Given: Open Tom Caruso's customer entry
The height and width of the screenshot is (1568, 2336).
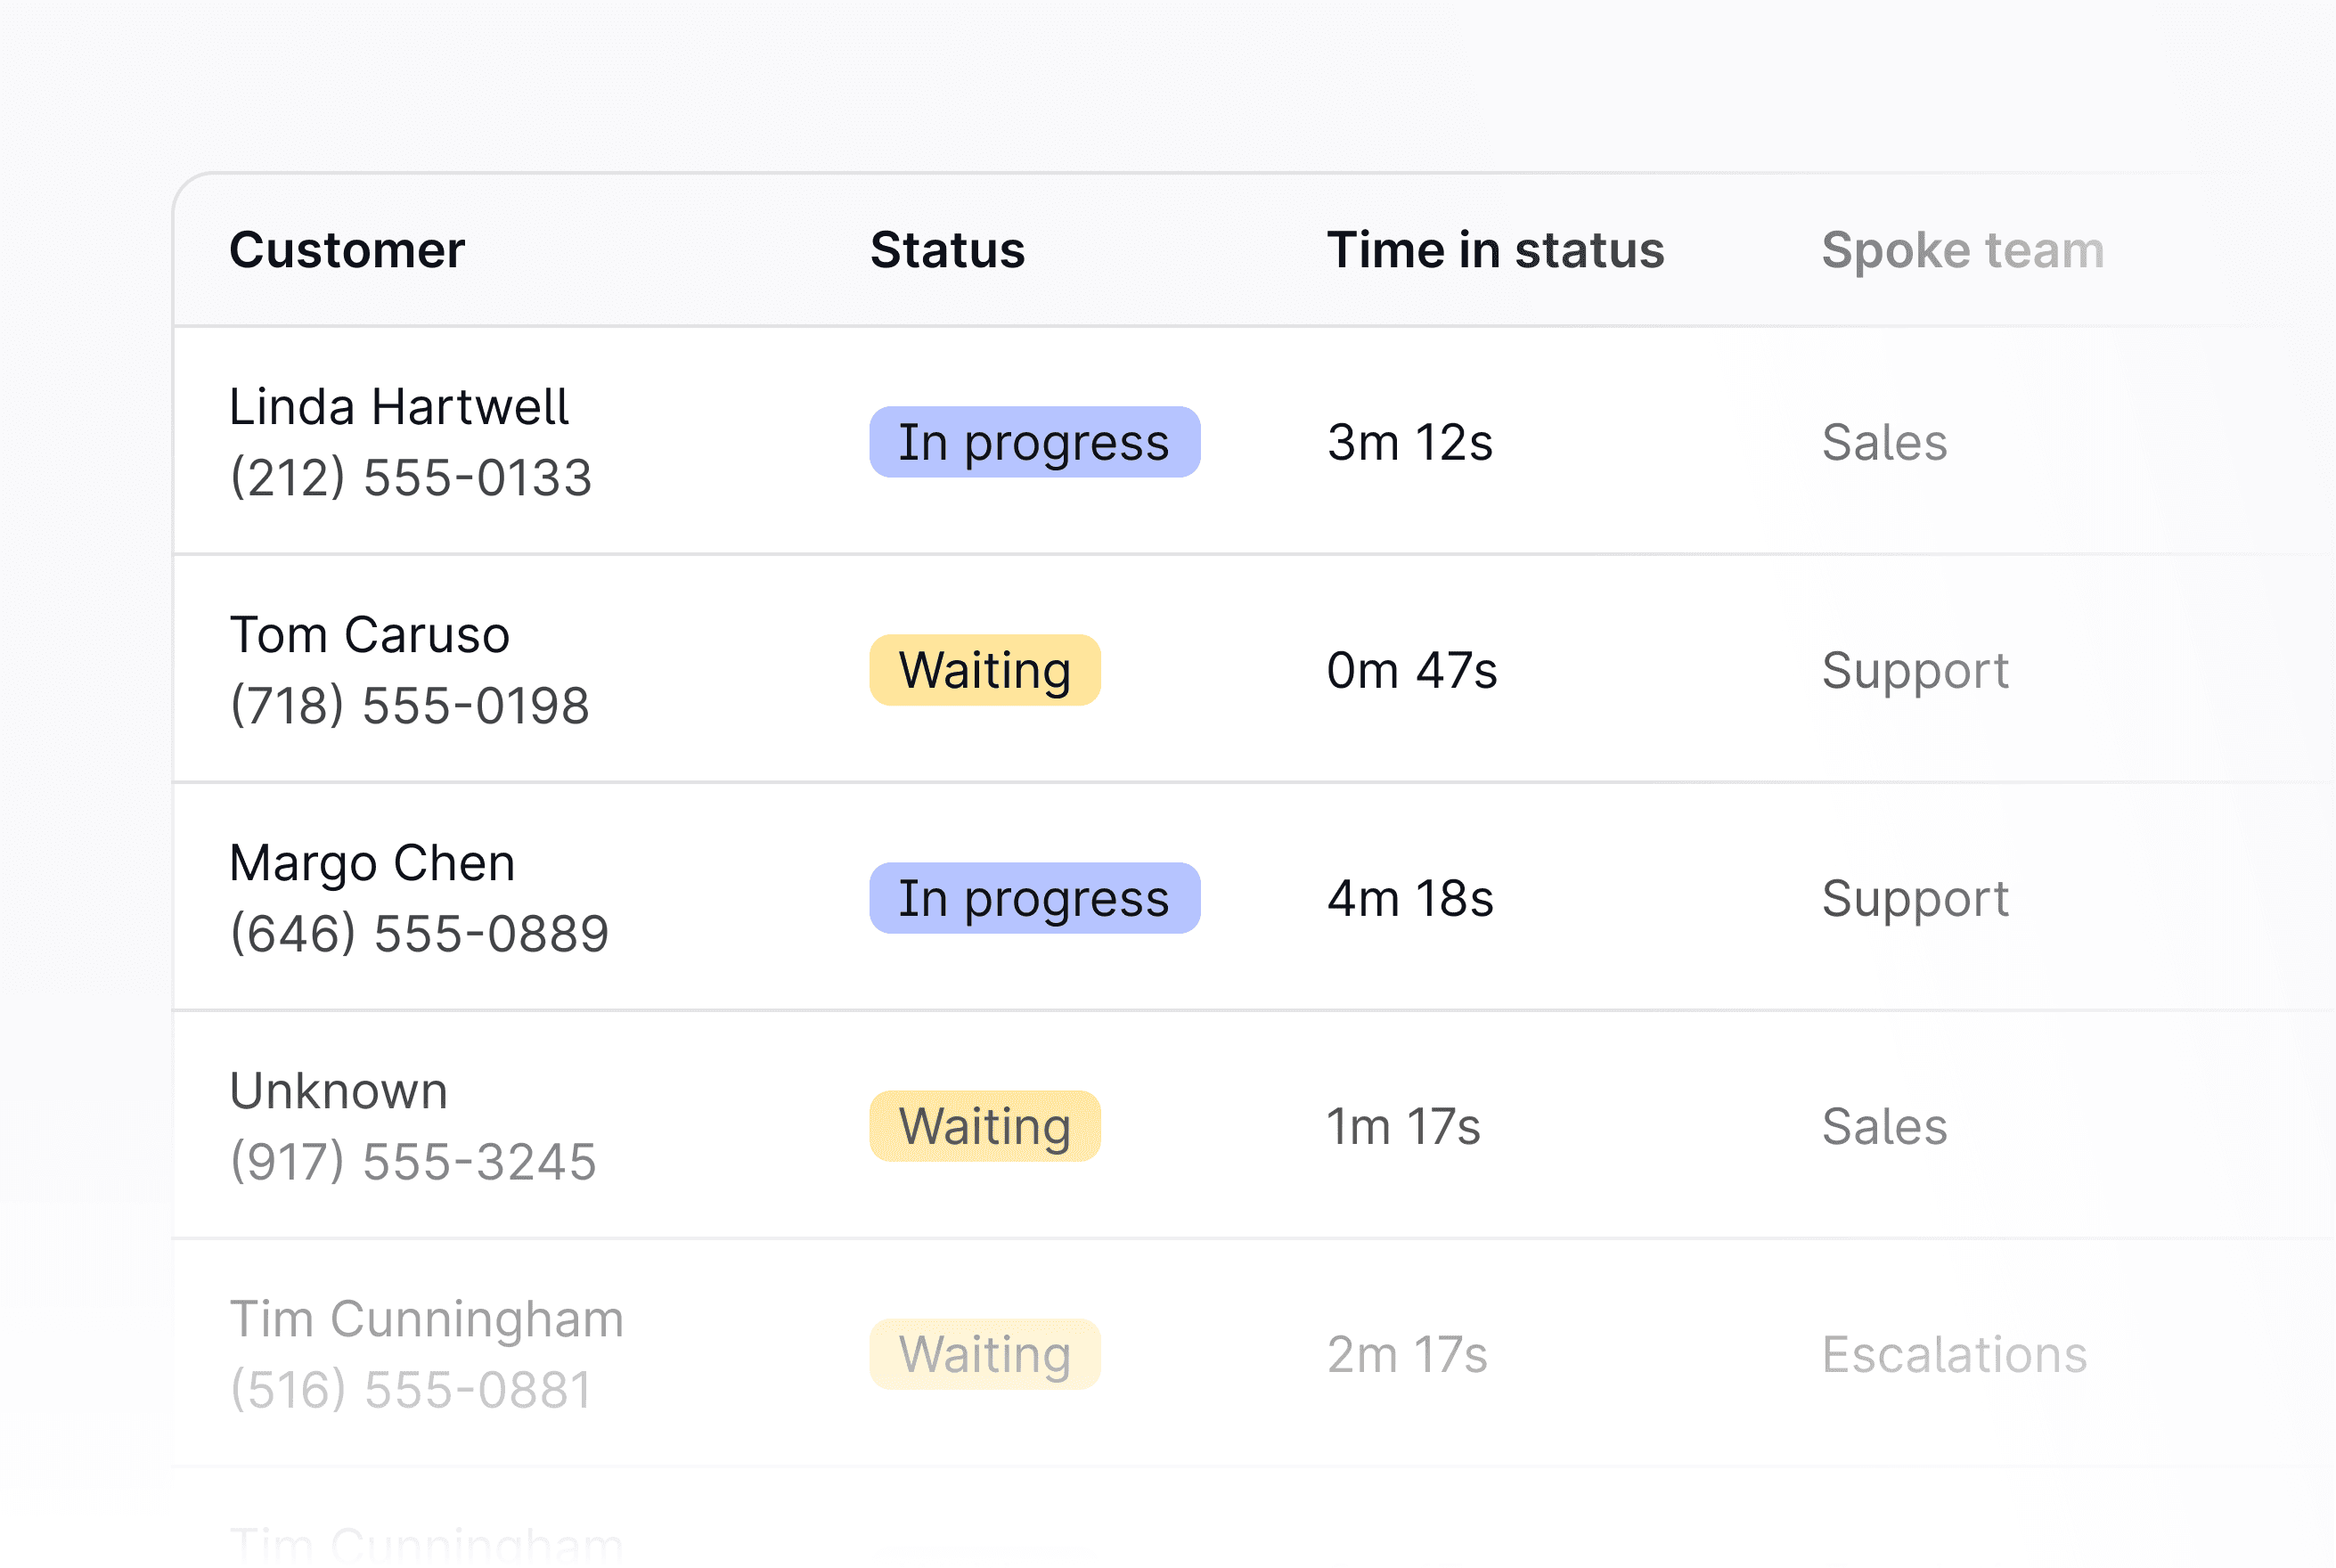Looking at the screenshot, I should pyautogui.click(x=369, y=635).
